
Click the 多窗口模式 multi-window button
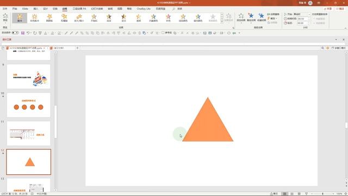(339, 48)
